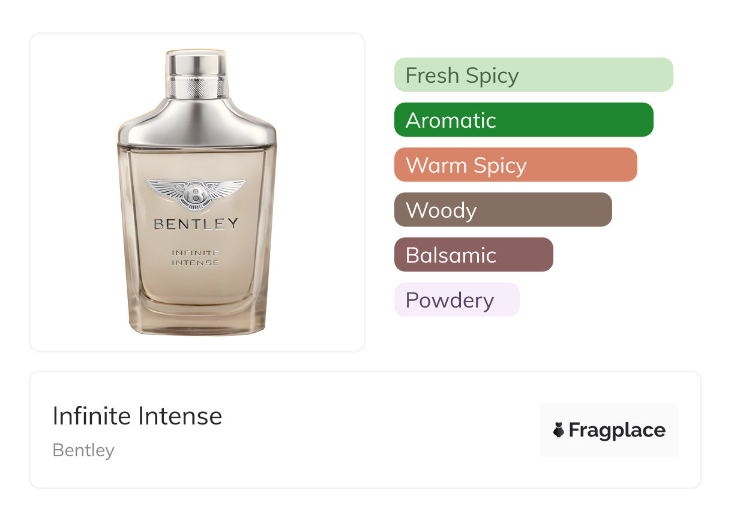This screenshot has height=518, width=731.
Task: Click the bottle's glass base
Action: [196, 321]
